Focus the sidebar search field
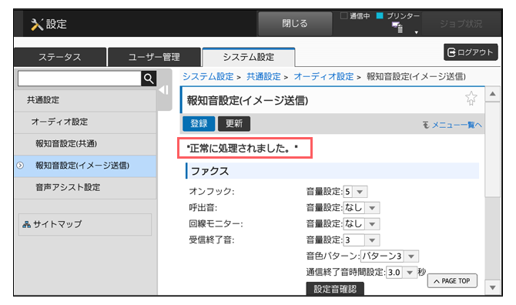The height and width of the screenshot is (305, 516). [x=79, y=79]
